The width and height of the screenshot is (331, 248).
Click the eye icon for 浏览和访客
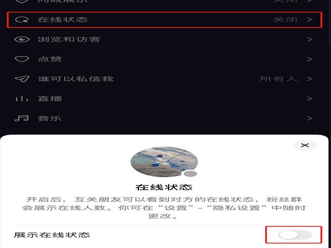(22, 39)
